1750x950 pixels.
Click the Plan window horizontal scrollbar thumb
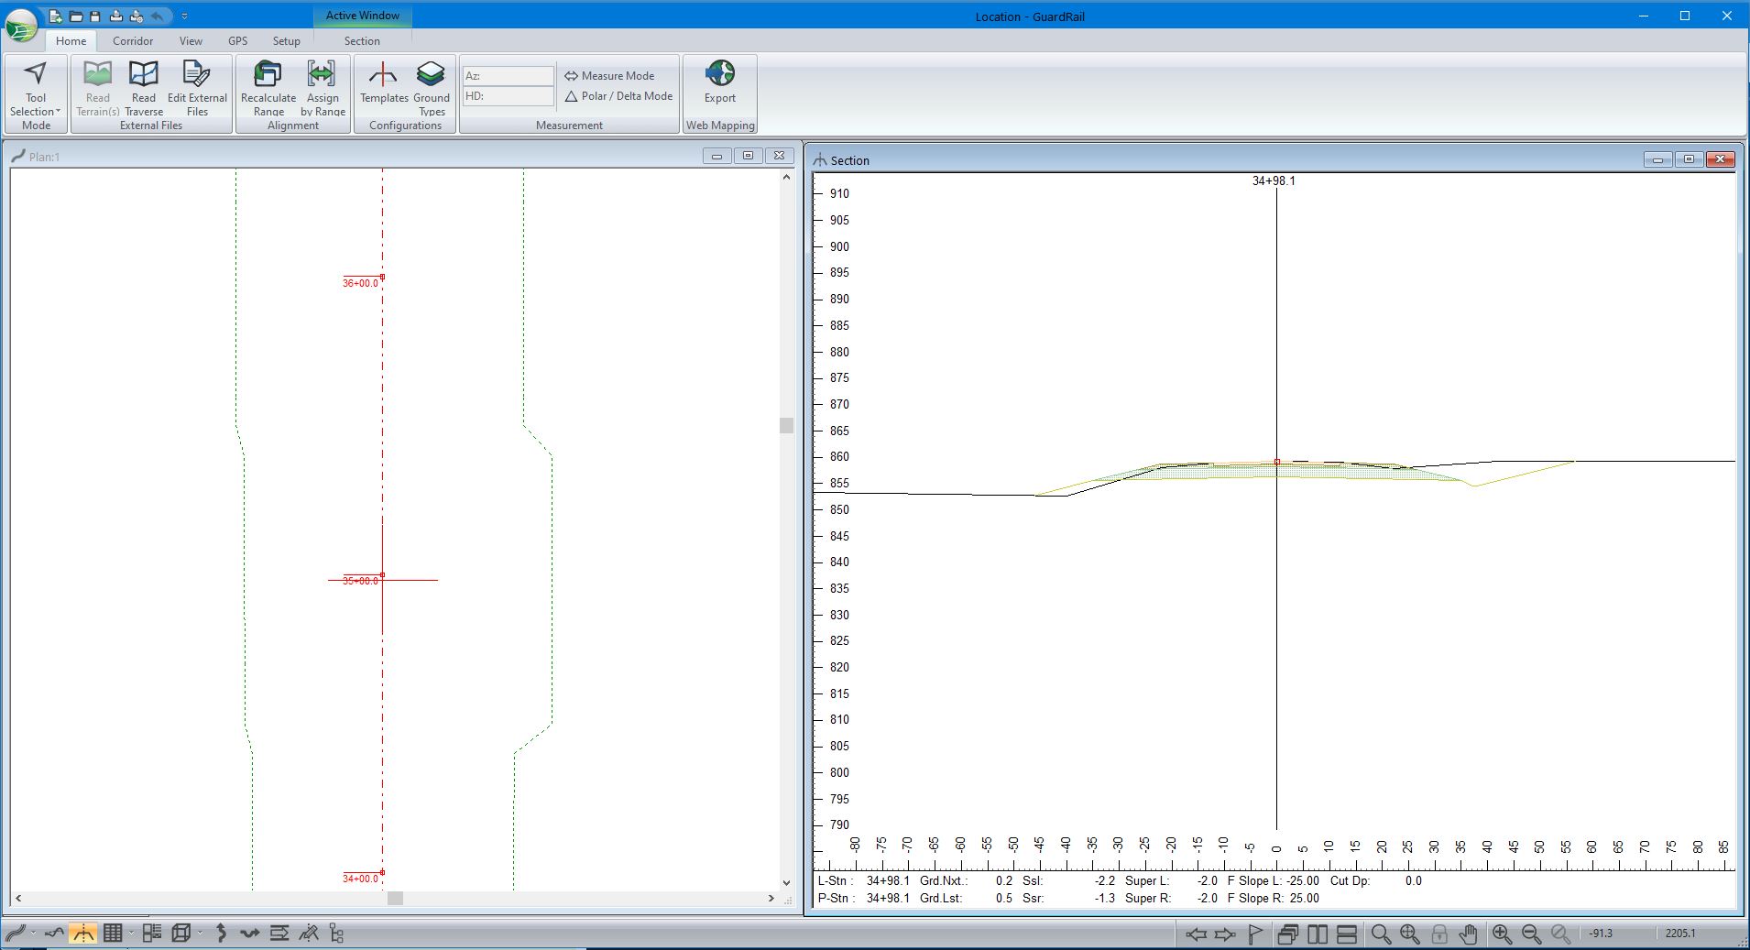pos(395,899)
